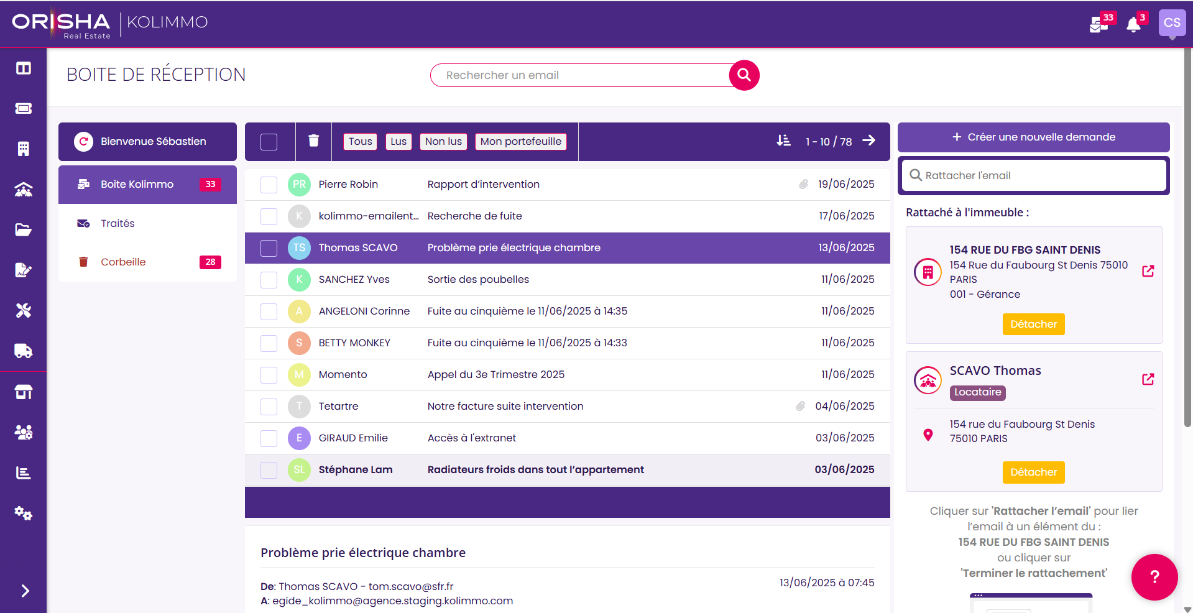
Task: Open the messages icon with 33 badge
Action: tap(1099, 24)
